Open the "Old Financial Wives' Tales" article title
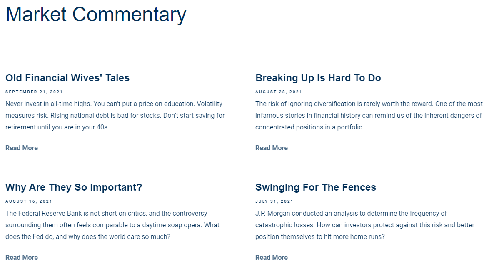Image resolution: width=489 pixels, height=266 pixels. (67, 78)
